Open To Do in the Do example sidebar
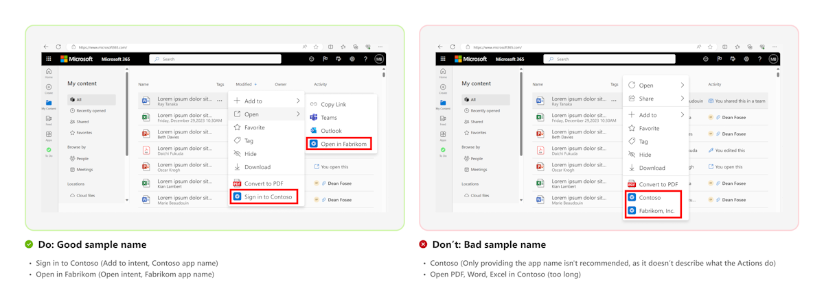The height and width of the screenshot is (304, 824). pos(49,151)
